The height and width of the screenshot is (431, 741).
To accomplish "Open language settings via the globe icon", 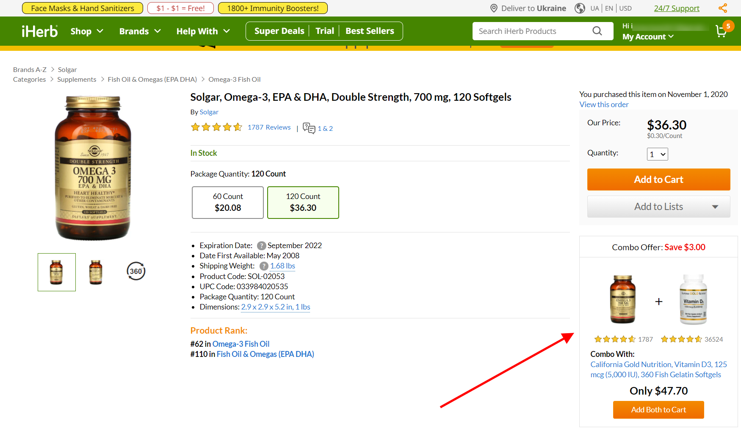I will [x=579, y=8].
